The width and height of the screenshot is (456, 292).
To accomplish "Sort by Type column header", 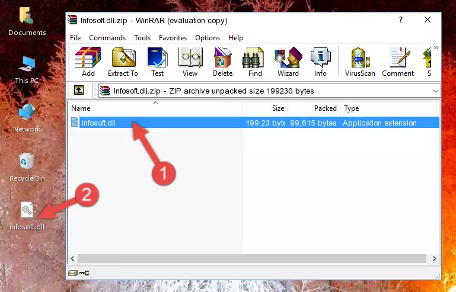I will tap(388, 108).
